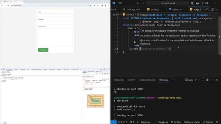The image size is (221, 124).
Task: Click the message textarea in browser form
Action: click(55, 37)
